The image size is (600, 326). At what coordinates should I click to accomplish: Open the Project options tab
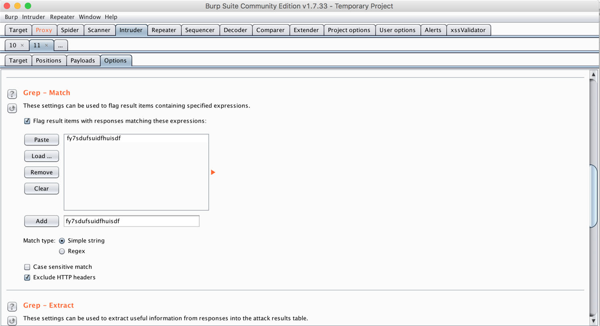click(349, 30)
